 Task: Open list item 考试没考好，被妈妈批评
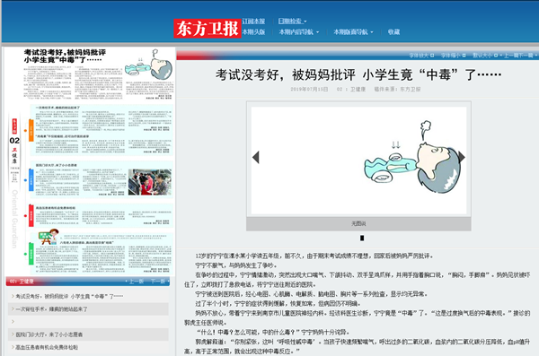[x=69, y=296]
